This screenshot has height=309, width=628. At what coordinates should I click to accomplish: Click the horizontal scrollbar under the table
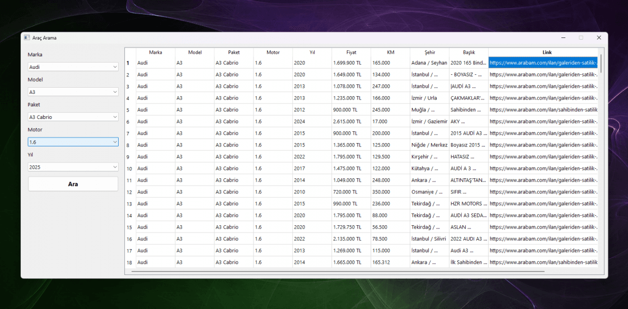338,272
